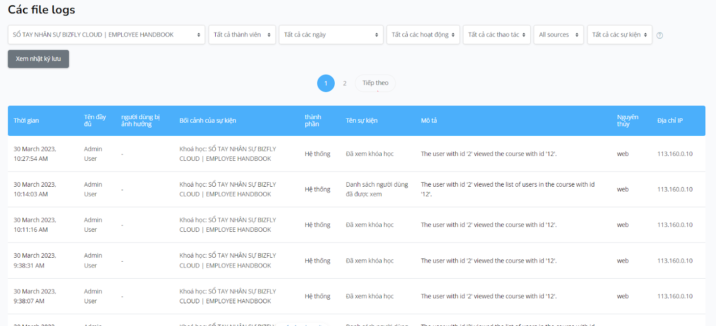The image size is (716, 326).
Task: Open course context link in 10:14:03 AM row
Action: (228, 189)
